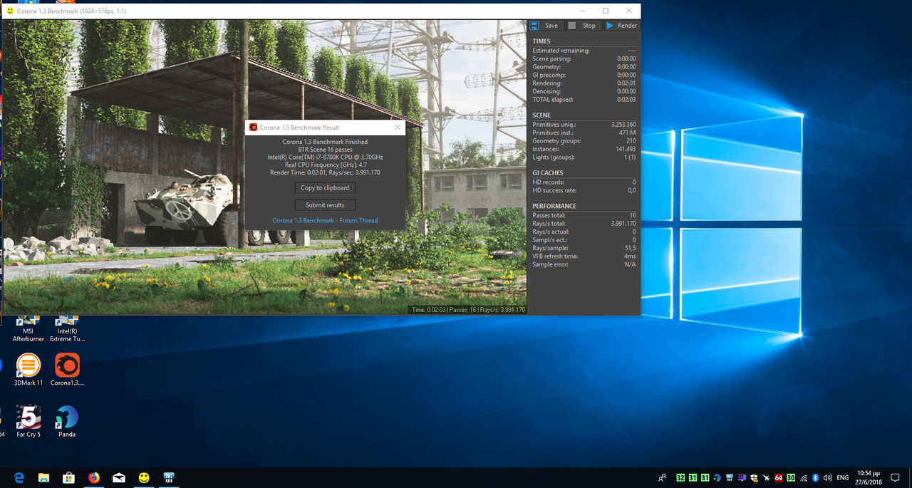Click the 'Real CPU Frequency [GHz]: 4.7' line
The image size is (912, 488).
point(325,165)
